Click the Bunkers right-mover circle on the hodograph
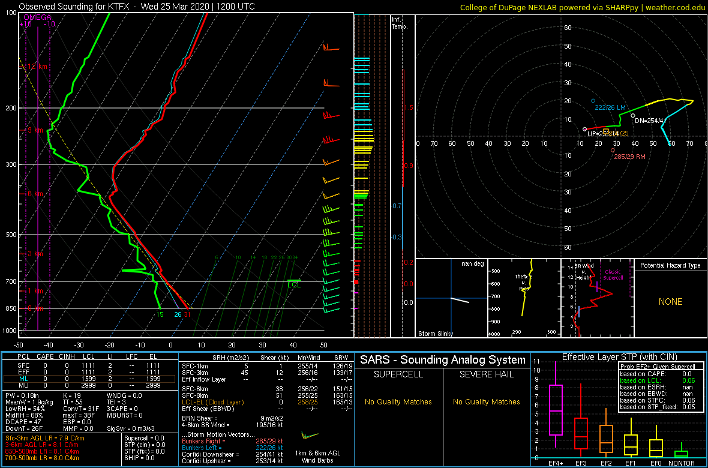This screenshot has width=708, height=468. [613, 150]
